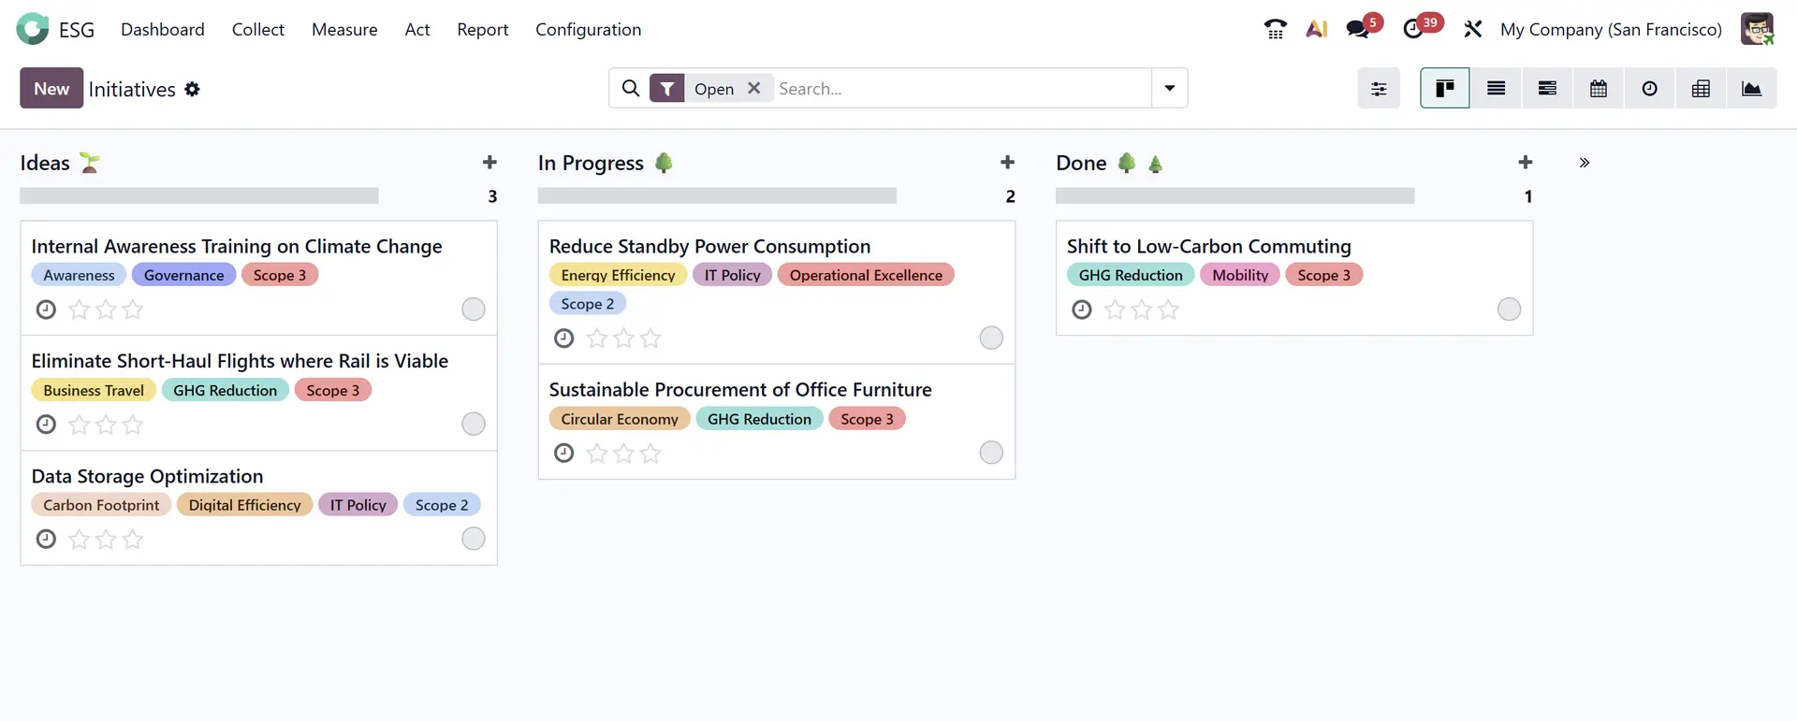Open the company selector My Company (San Francisco)

click(x=1610, y=30)
